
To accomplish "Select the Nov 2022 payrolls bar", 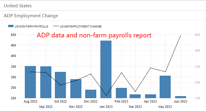I will pos(76,89).
